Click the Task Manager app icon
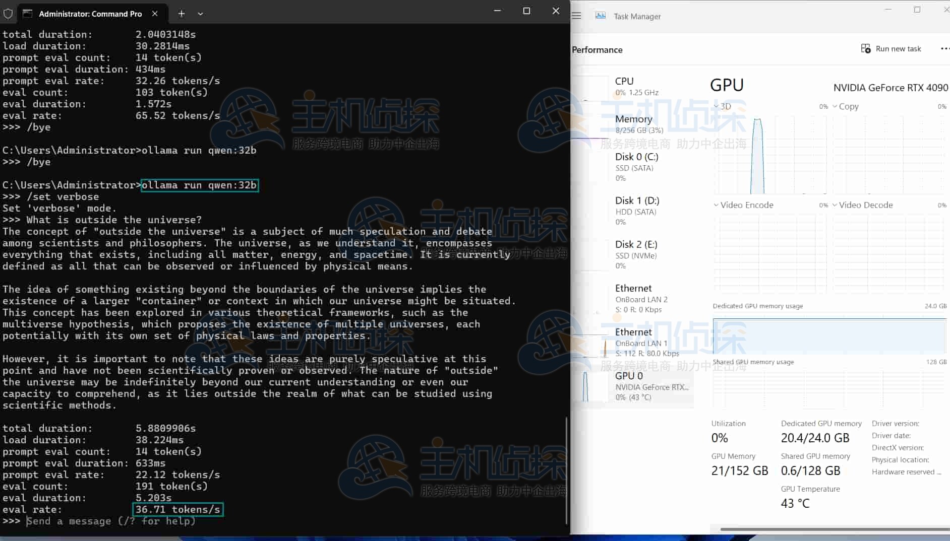Image resolution: width=950 pixels, height=541 pixels. tap(600, 16)
